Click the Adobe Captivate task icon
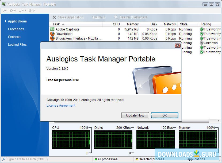Viewport: 222px width, 163px height. [x=52, y=29]
